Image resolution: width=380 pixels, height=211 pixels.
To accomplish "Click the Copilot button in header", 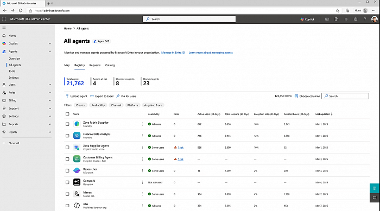I will pyautogui.click(x=307, y=19).
